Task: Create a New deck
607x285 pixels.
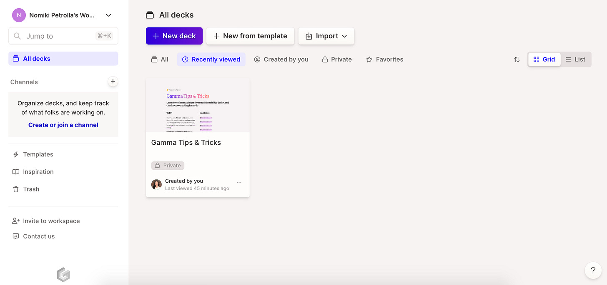Action: pyautogui.click(x=174, y=36)
